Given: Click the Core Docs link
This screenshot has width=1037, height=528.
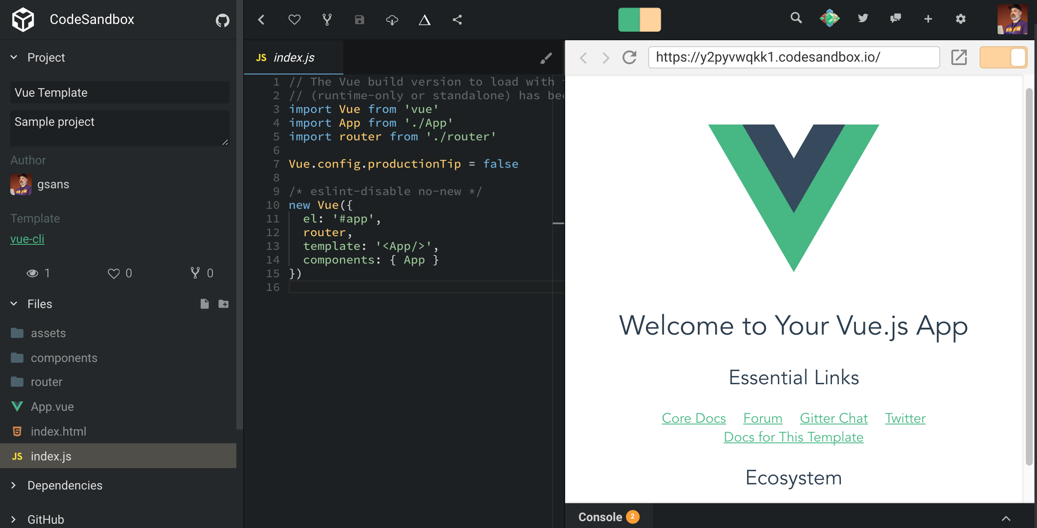Looking at the screenshot, I should [x=694, y=418].
